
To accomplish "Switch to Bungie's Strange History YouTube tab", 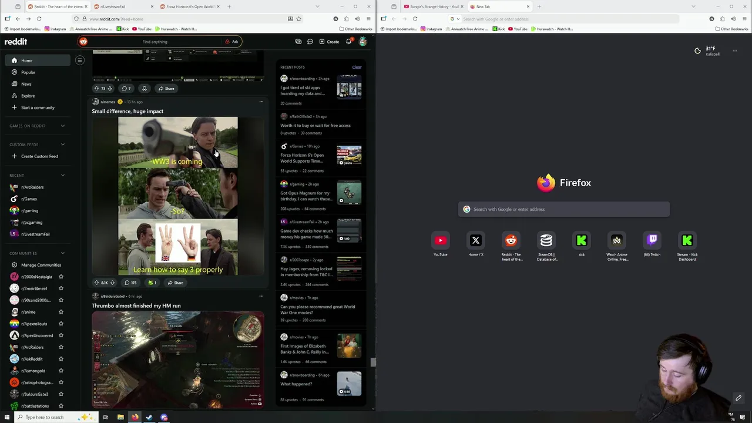I will [x=434, y=6].
